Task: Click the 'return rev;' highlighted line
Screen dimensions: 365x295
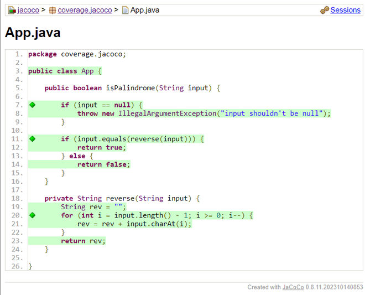Action: click(x=83, y=241)
